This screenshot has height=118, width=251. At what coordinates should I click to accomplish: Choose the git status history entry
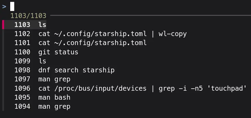click(58, 52)
